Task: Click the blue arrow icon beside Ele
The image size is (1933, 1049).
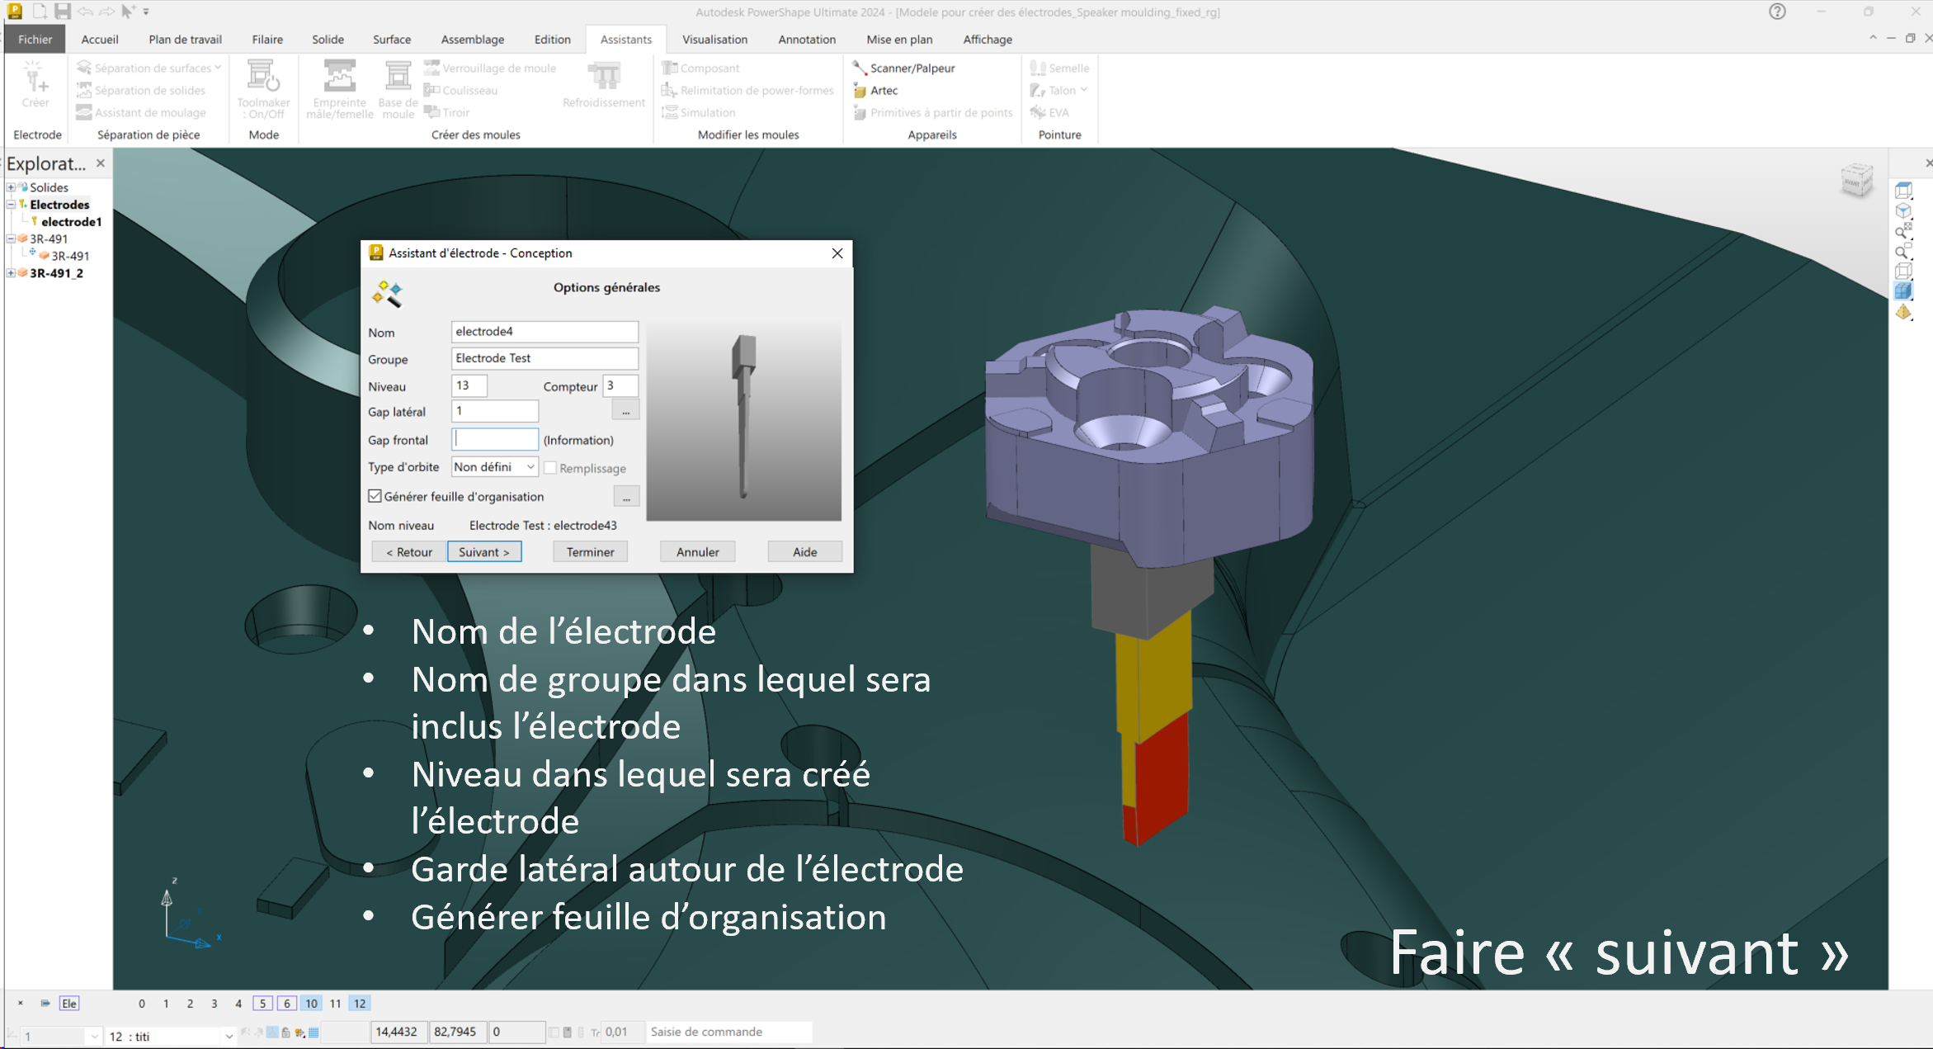Action: point(45,1004)
